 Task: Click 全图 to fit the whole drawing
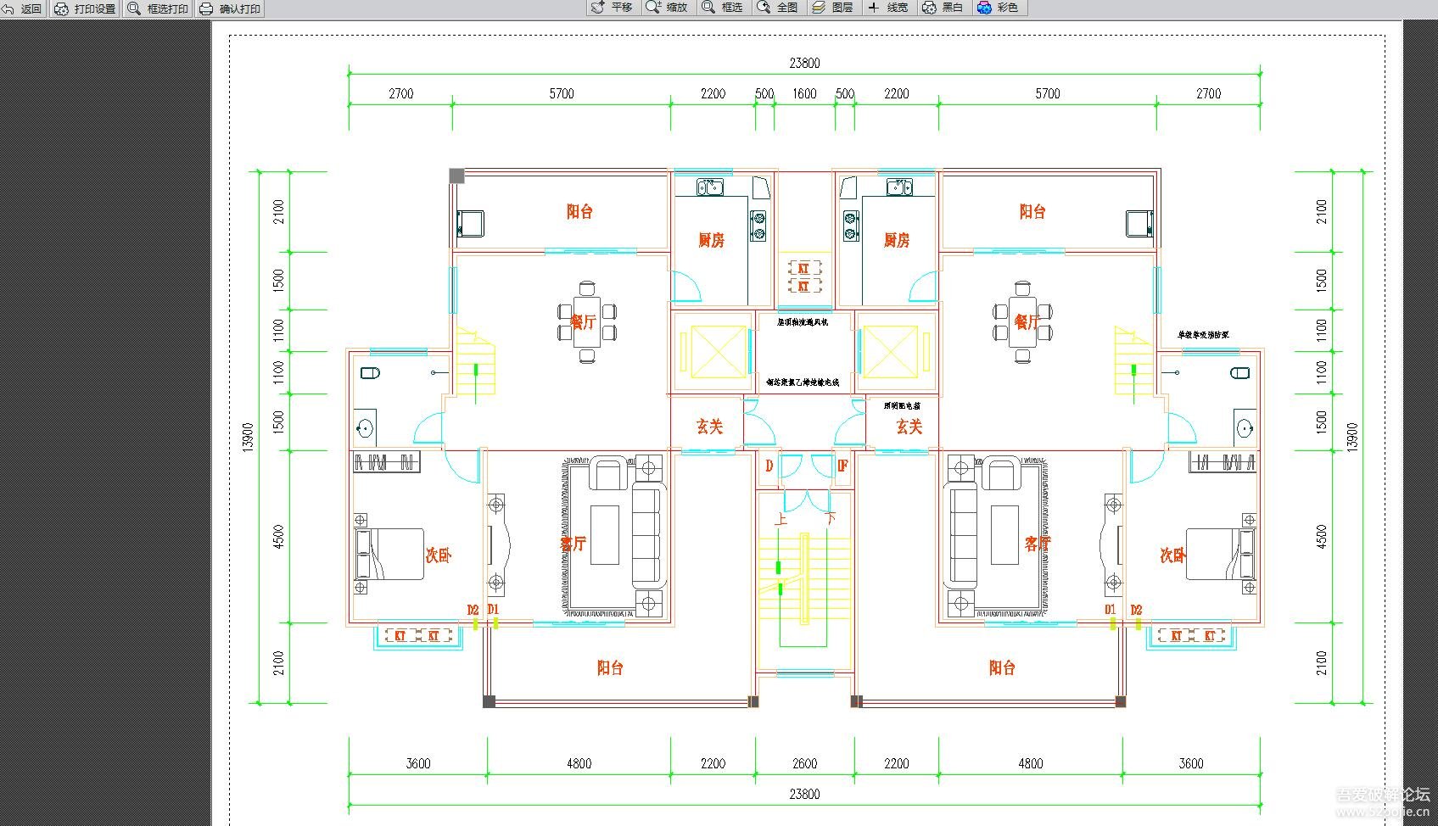(778, 8)
